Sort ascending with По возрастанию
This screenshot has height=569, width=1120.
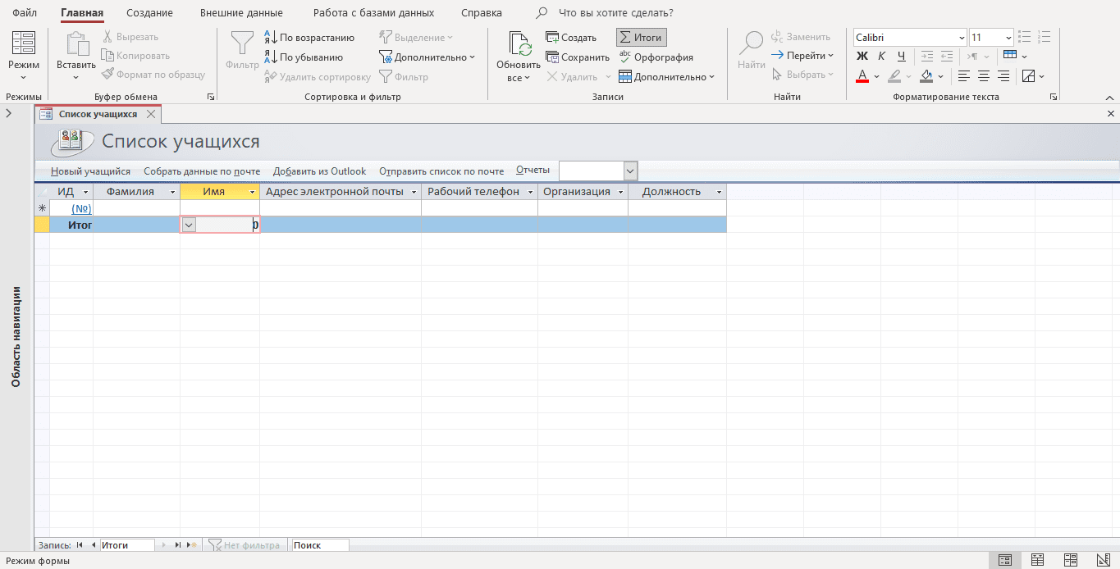pos(309,38)
